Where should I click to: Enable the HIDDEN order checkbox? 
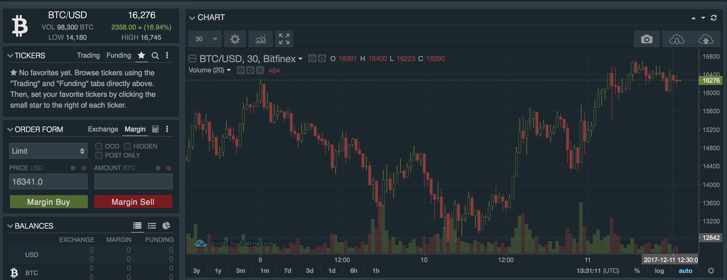click(x=127, y=146)
